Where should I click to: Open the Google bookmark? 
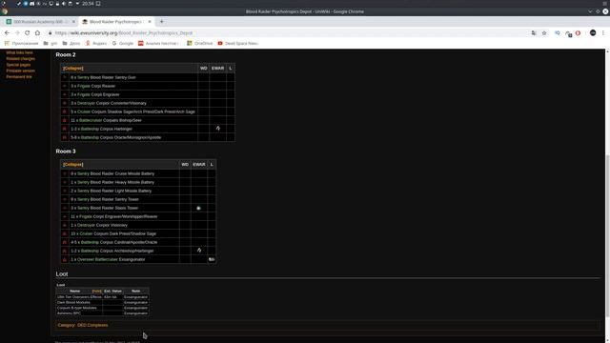[123, 43]
